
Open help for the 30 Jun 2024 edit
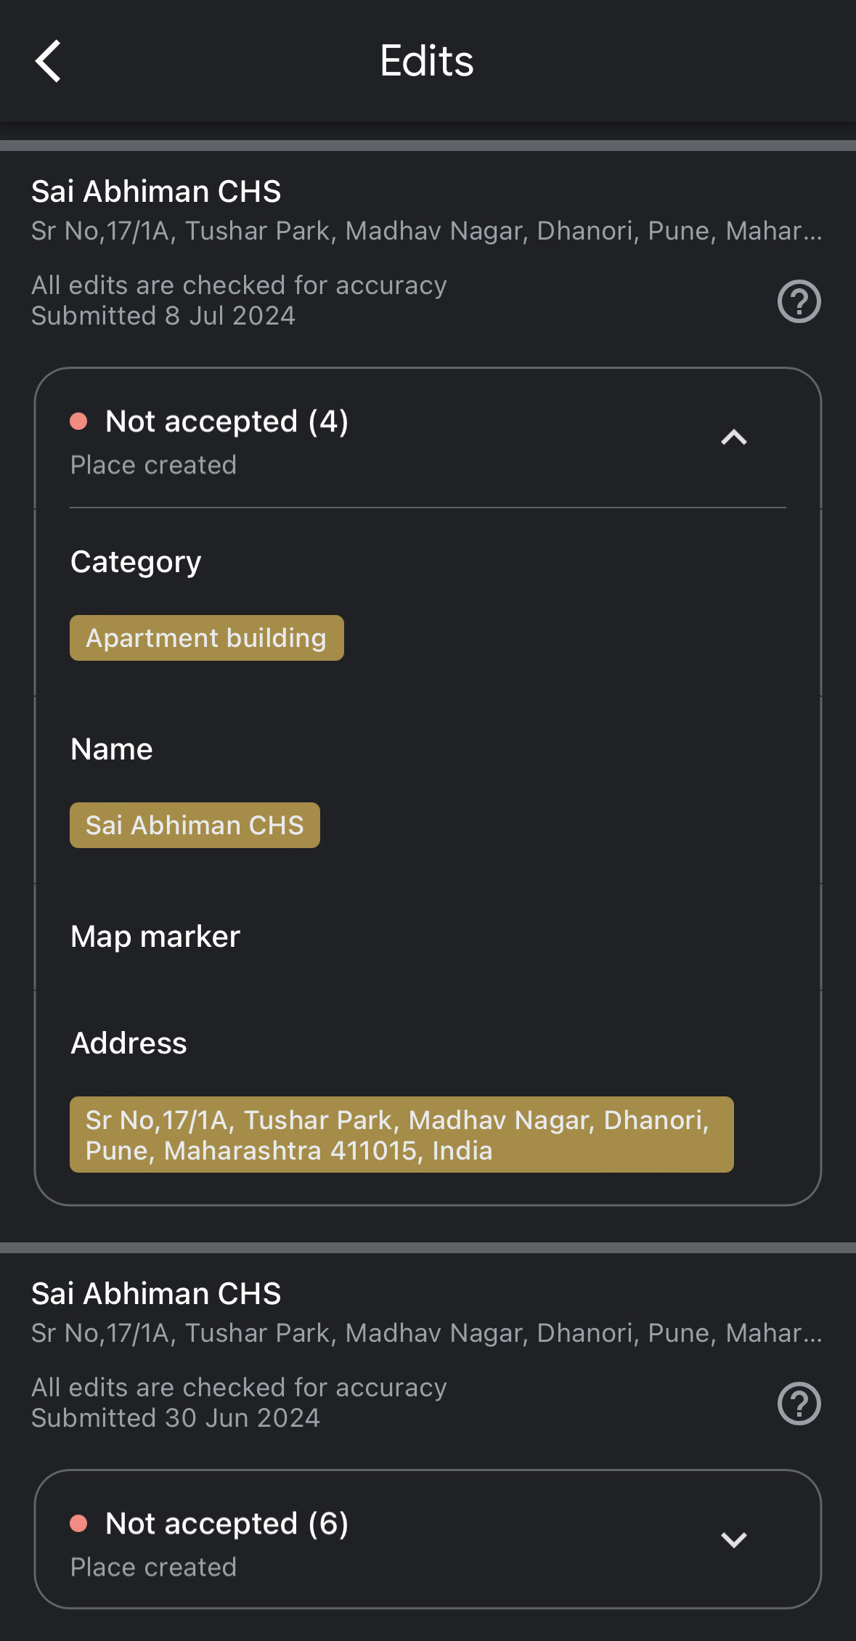[x=799, y=1404]
